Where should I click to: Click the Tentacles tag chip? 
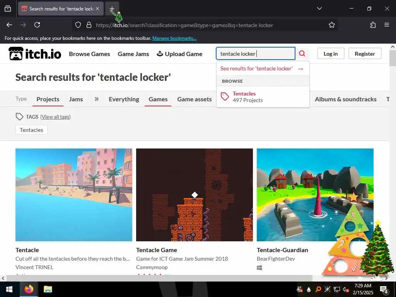(32, 130)
